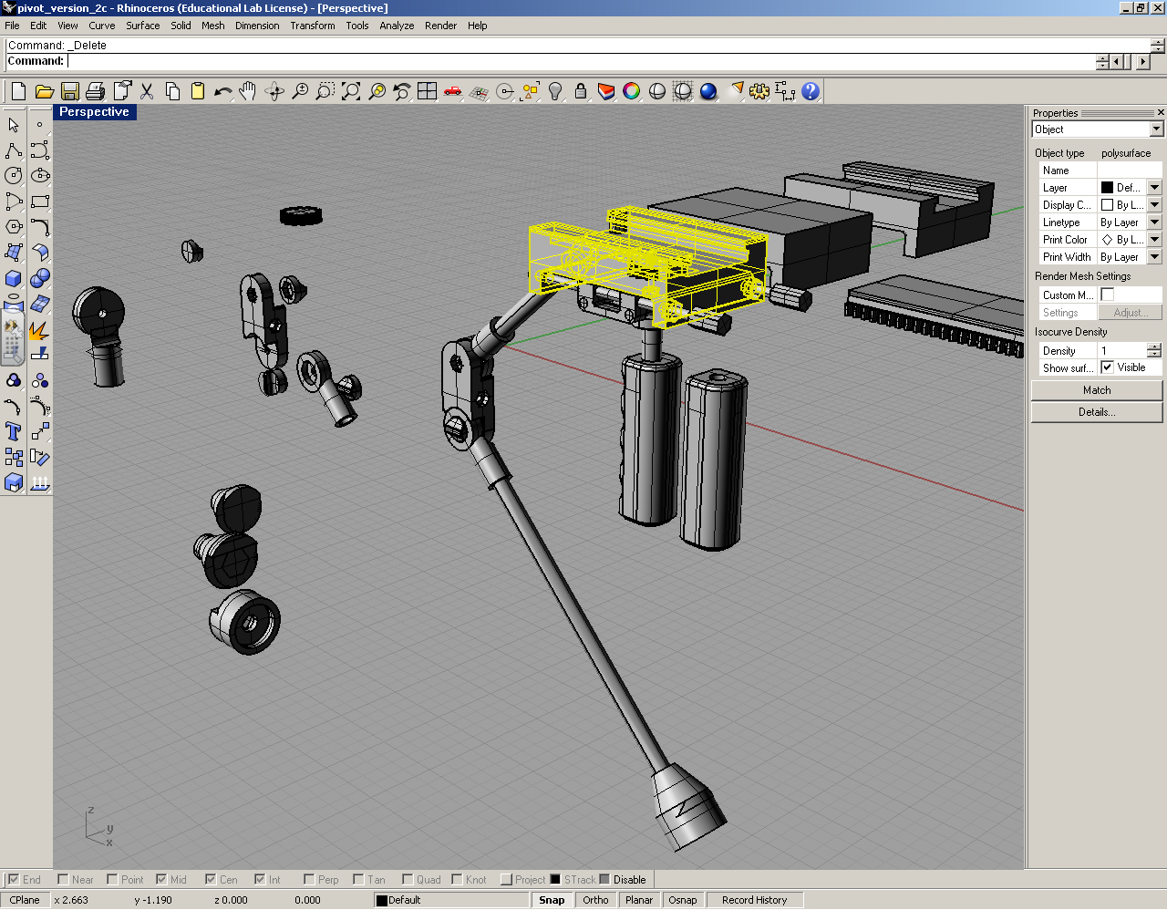The image size is (1167, 910).
Task: Select the Circle tool in left toolbar
Action: 14,176
